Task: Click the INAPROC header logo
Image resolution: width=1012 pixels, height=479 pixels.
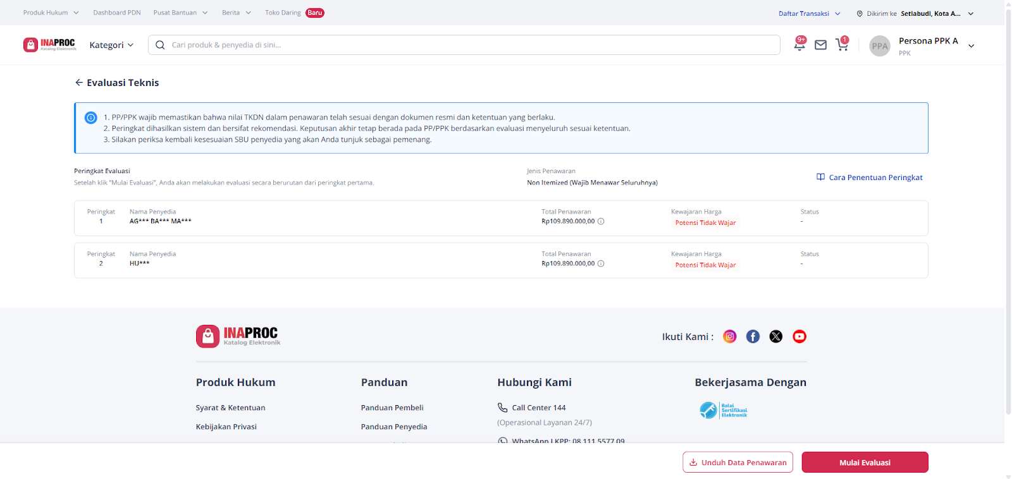Action: pyautogui.click(x=50, y=44)
